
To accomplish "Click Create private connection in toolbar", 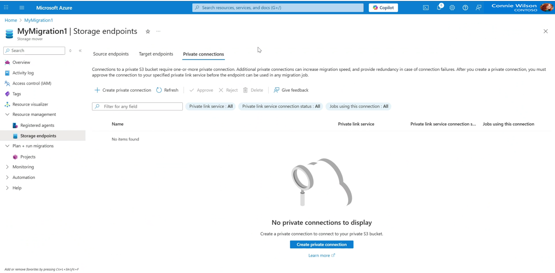I will [123, 90].
